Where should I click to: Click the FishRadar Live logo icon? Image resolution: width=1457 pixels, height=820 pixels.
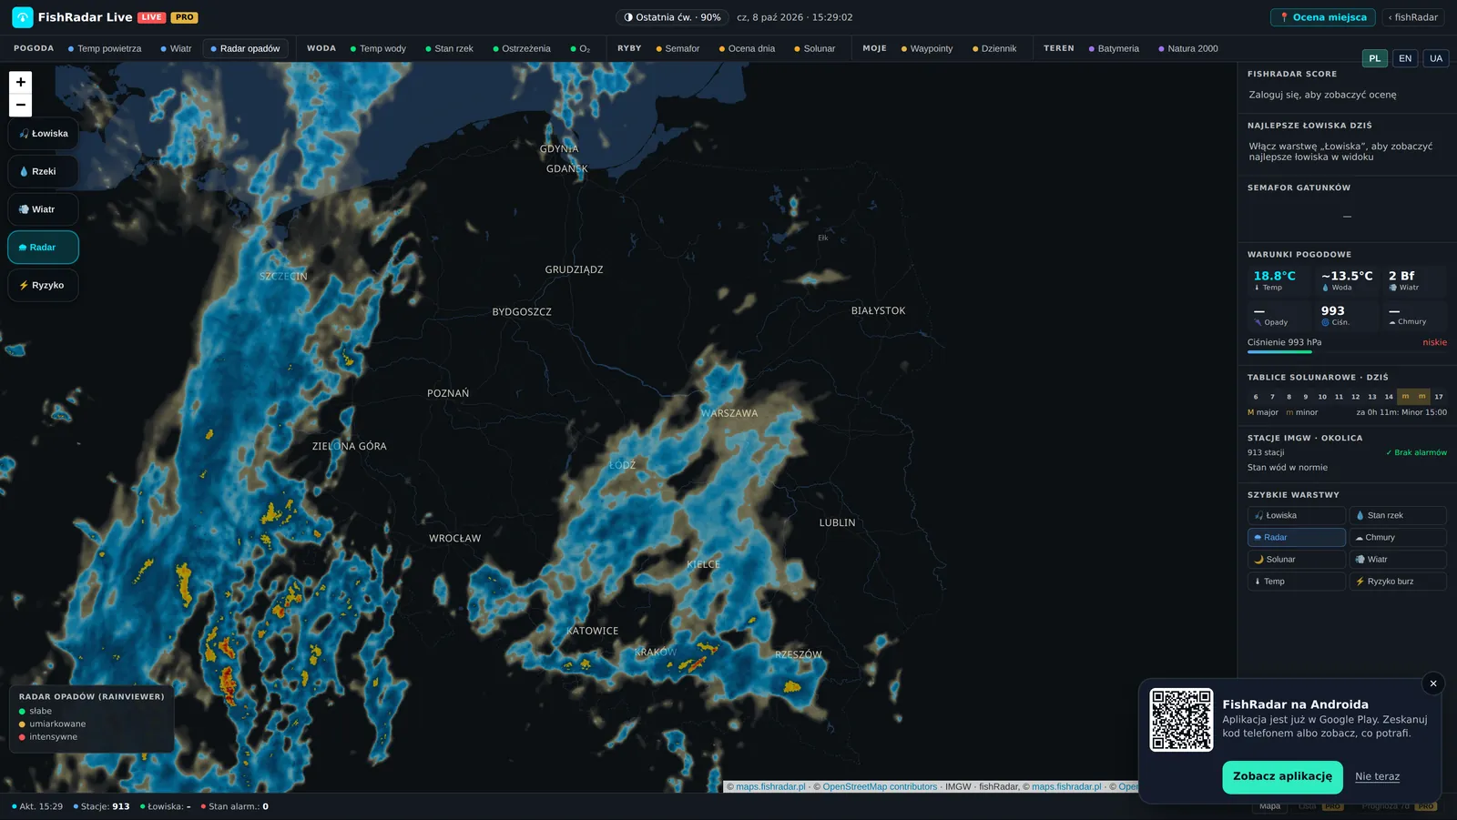[x=22, y=17]
